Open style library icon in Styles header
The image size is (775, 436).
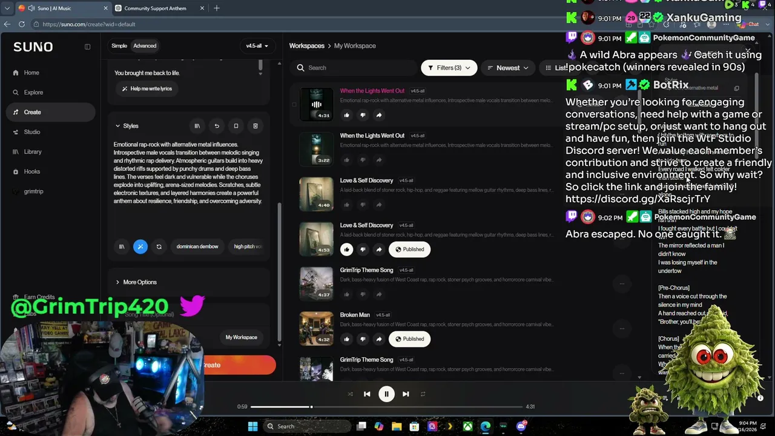197,126
